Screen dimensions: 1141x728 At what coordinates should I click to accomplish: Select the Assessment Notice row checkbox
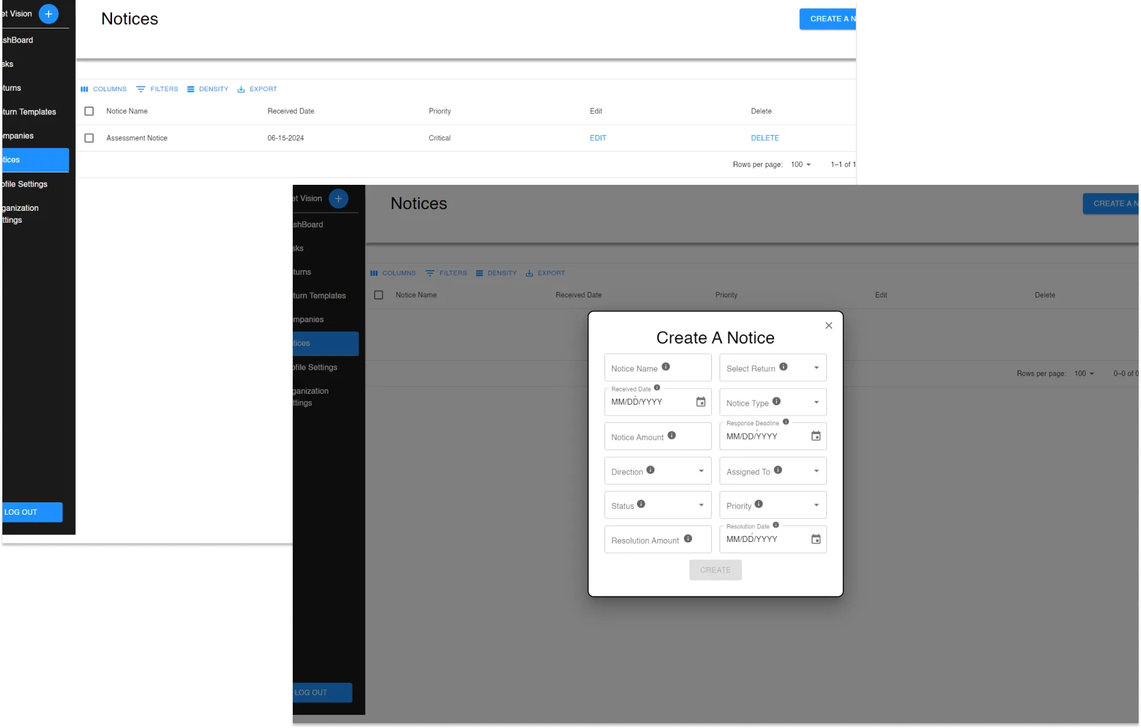click(x=89, y=138)
